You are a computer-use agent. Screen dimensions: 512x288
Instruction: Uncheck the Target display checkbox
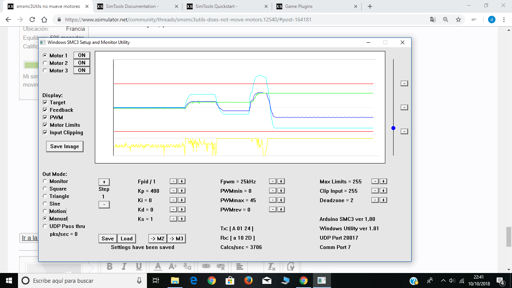pos(45,102)
